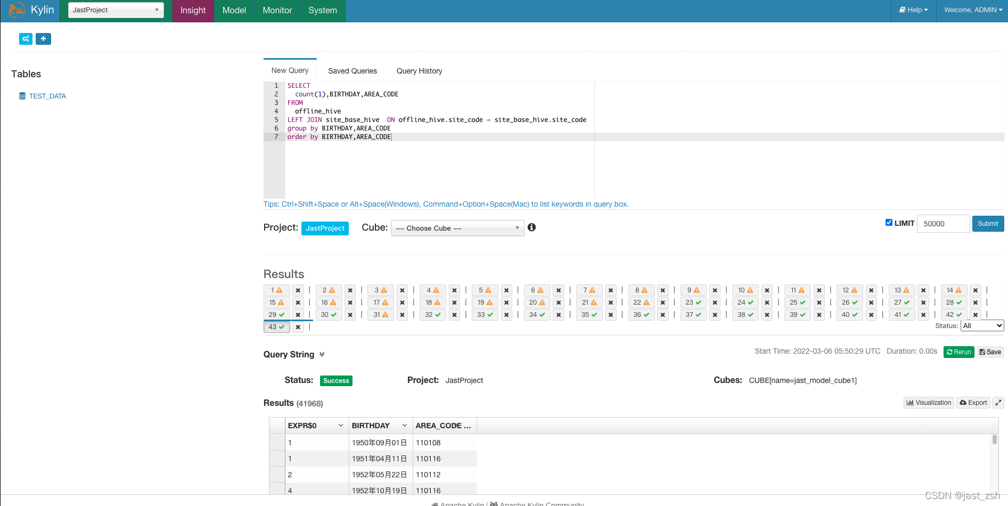
Task: Click the JastProject project badge
Action: (325, 228)
